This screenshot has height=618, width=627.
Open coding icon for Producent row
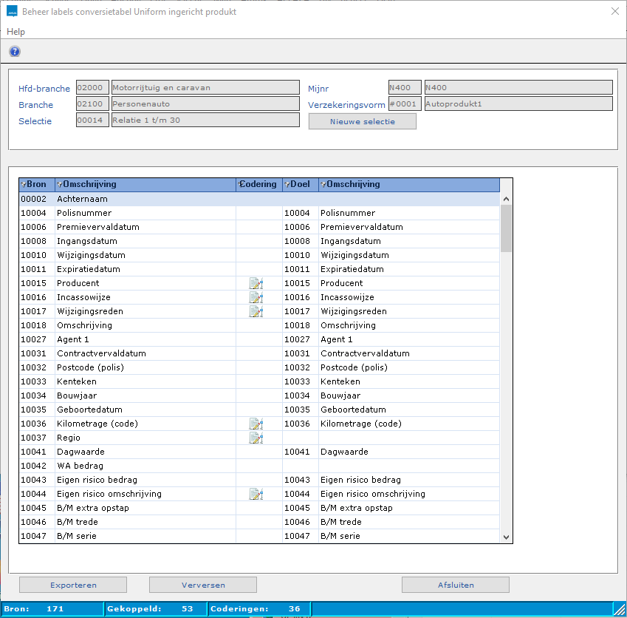click(x=256, y=284)
